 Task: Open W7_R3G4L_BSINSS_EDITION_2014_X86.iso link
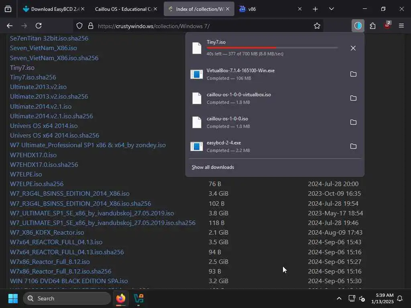[x=70, y=194]
